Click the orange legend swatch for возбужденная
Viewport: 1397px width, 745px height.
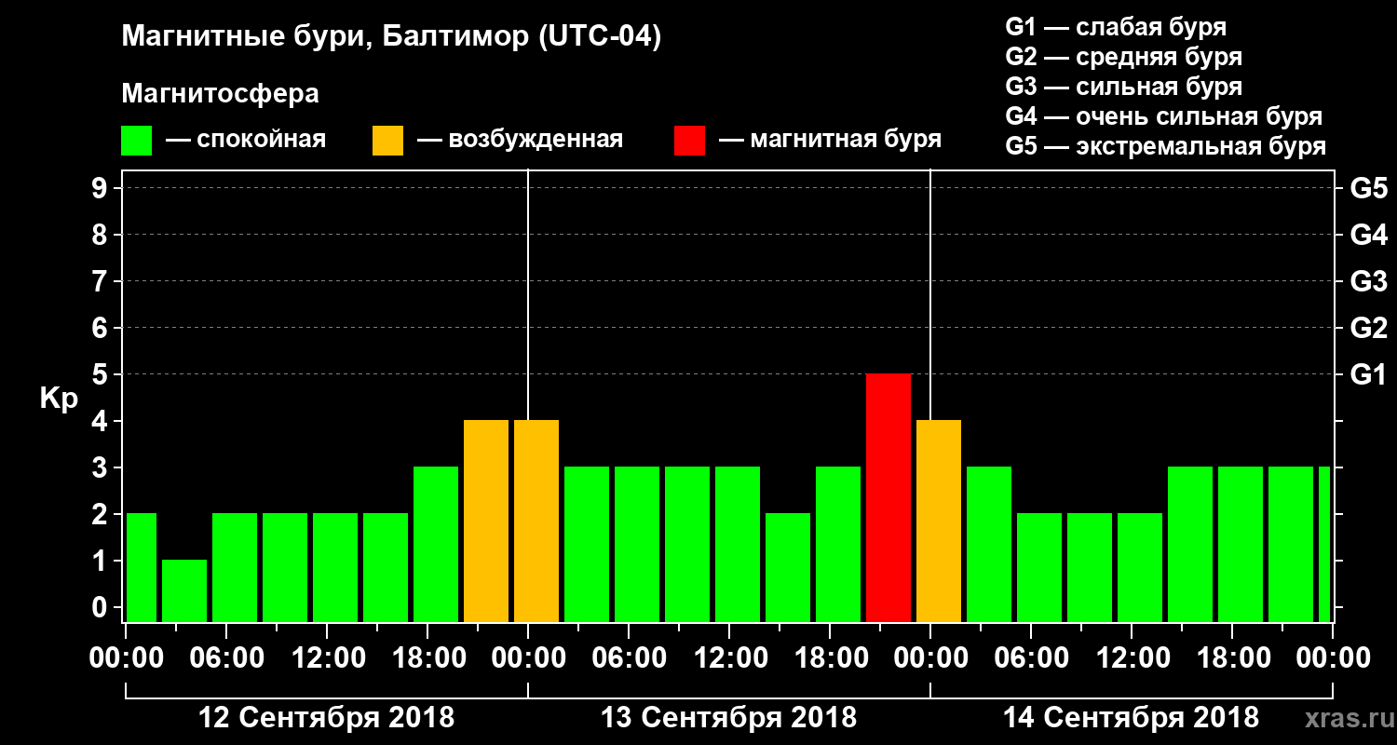387,141
